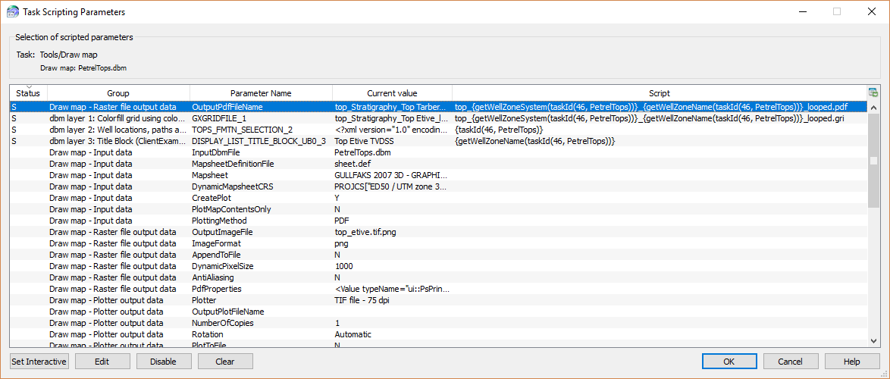The width and height of the screenshot is (890, 379).
Task: Click the application icon in the title bar
Action: point(12,11)
